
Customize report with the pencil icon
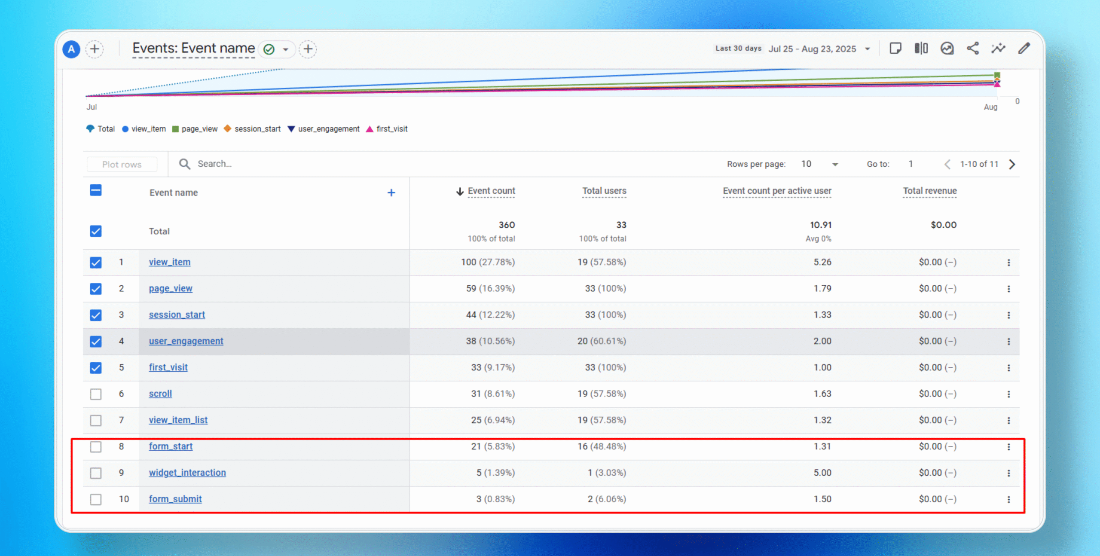[1024, 48]
